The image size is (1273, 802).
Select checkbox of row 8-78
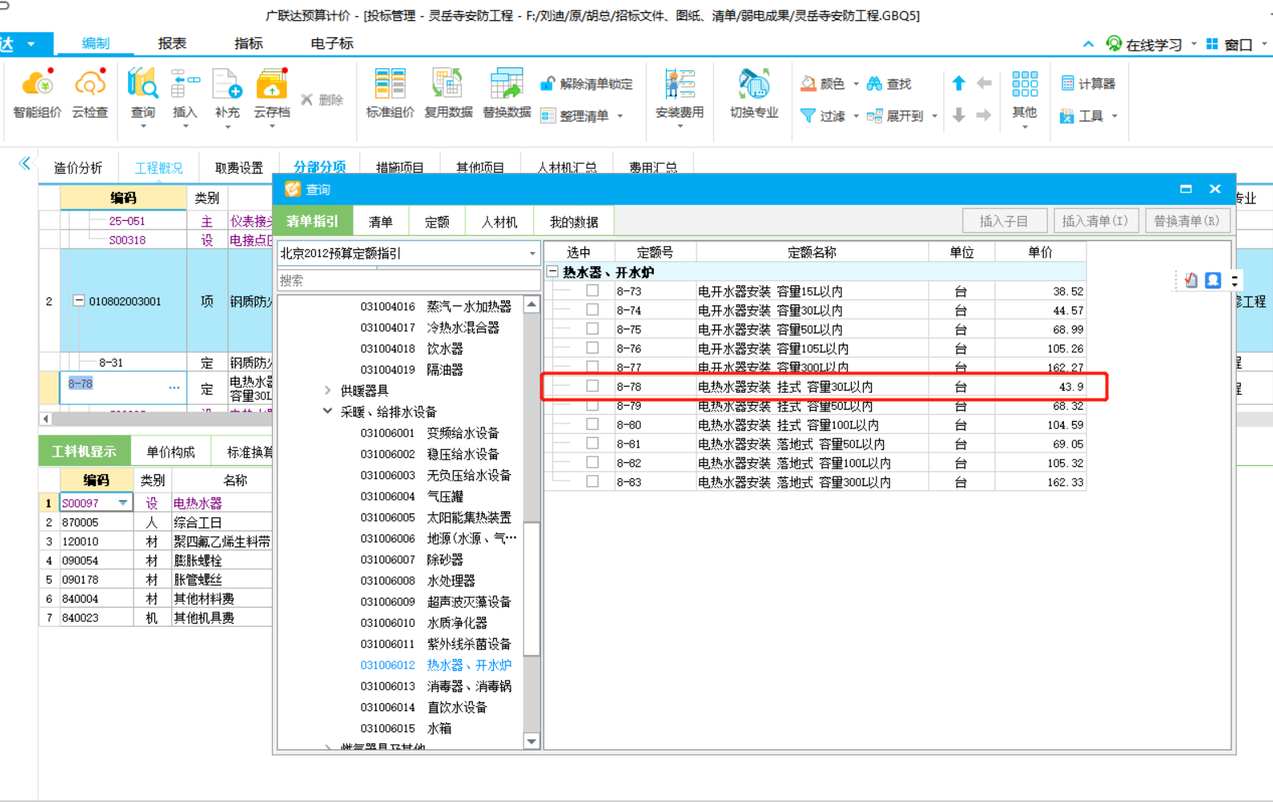(x=593, y=386)
